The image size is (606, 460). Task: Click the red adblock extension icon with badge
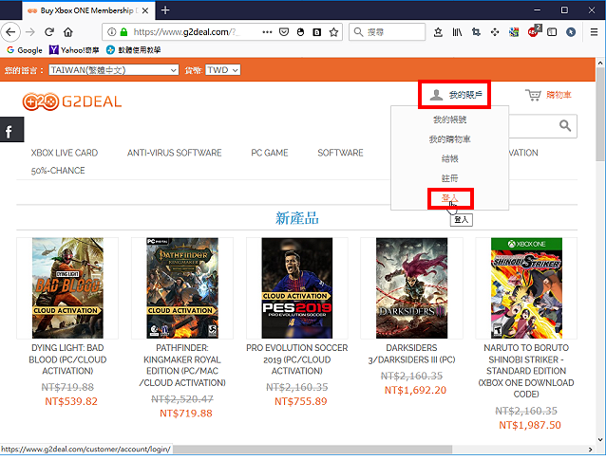coord(534,31)
